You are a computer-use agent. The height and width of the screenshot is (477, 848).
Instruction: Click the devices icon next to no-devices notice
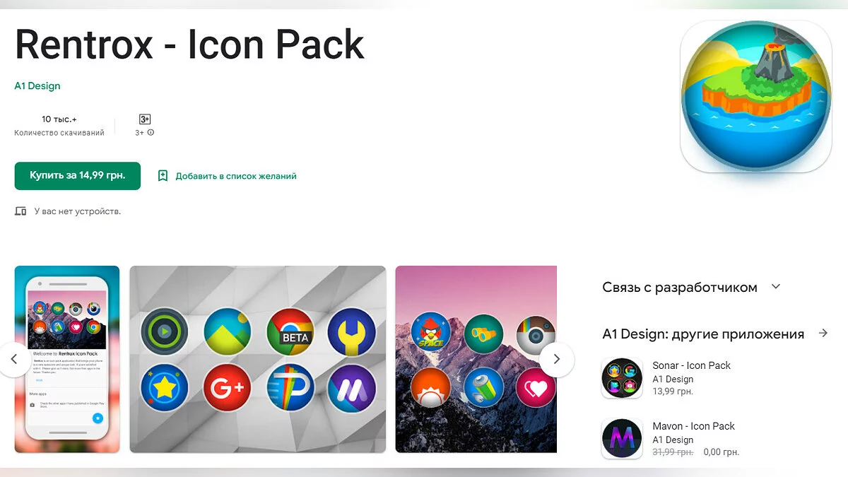point(21,211)
